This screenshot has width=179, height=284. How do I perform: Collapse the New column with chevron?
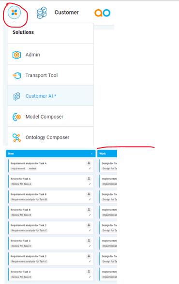(92, 153)
